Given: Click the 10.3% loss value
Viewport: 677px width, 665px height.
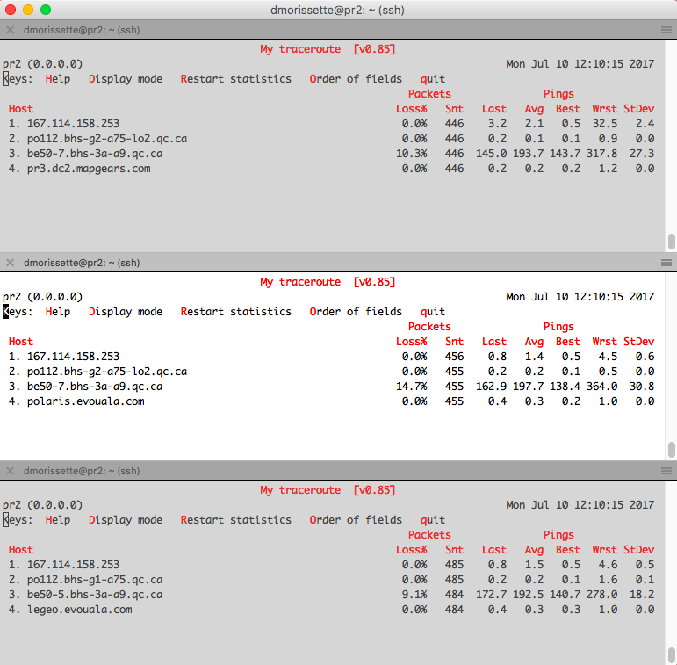Looking at the screenshot, I should [412, 154].
